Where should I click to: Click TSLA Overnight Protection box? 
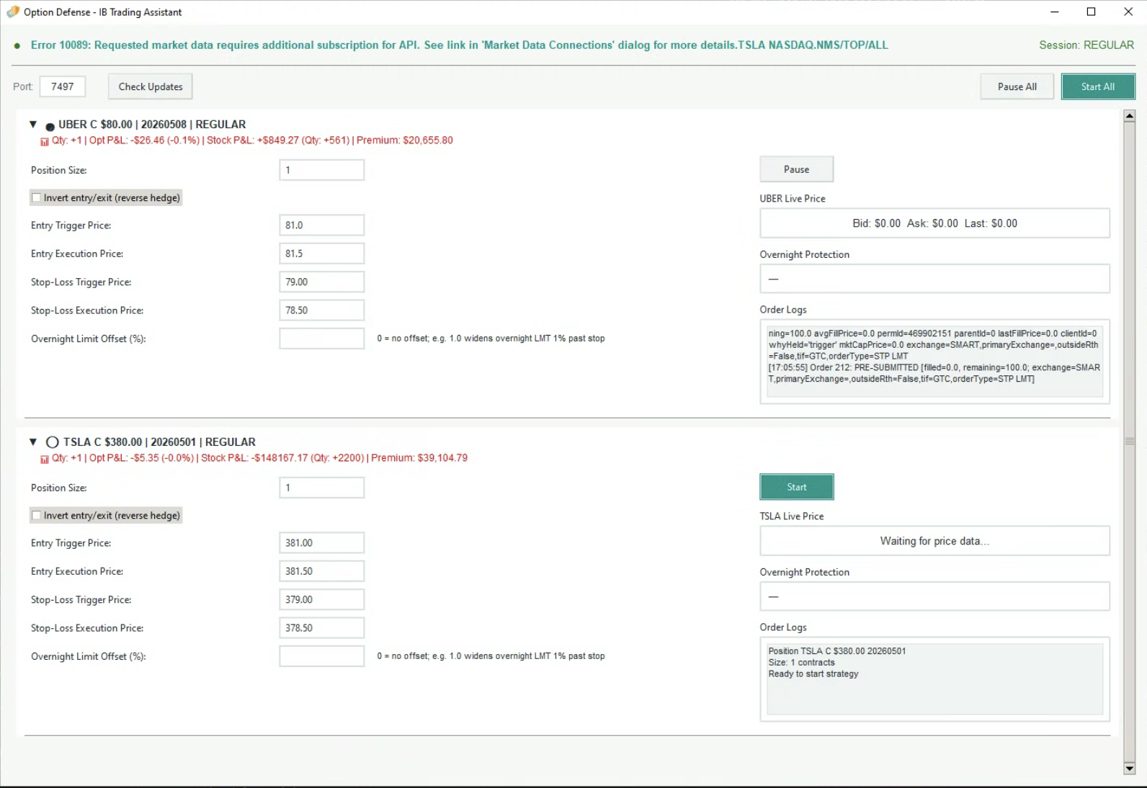click(934, 596)
